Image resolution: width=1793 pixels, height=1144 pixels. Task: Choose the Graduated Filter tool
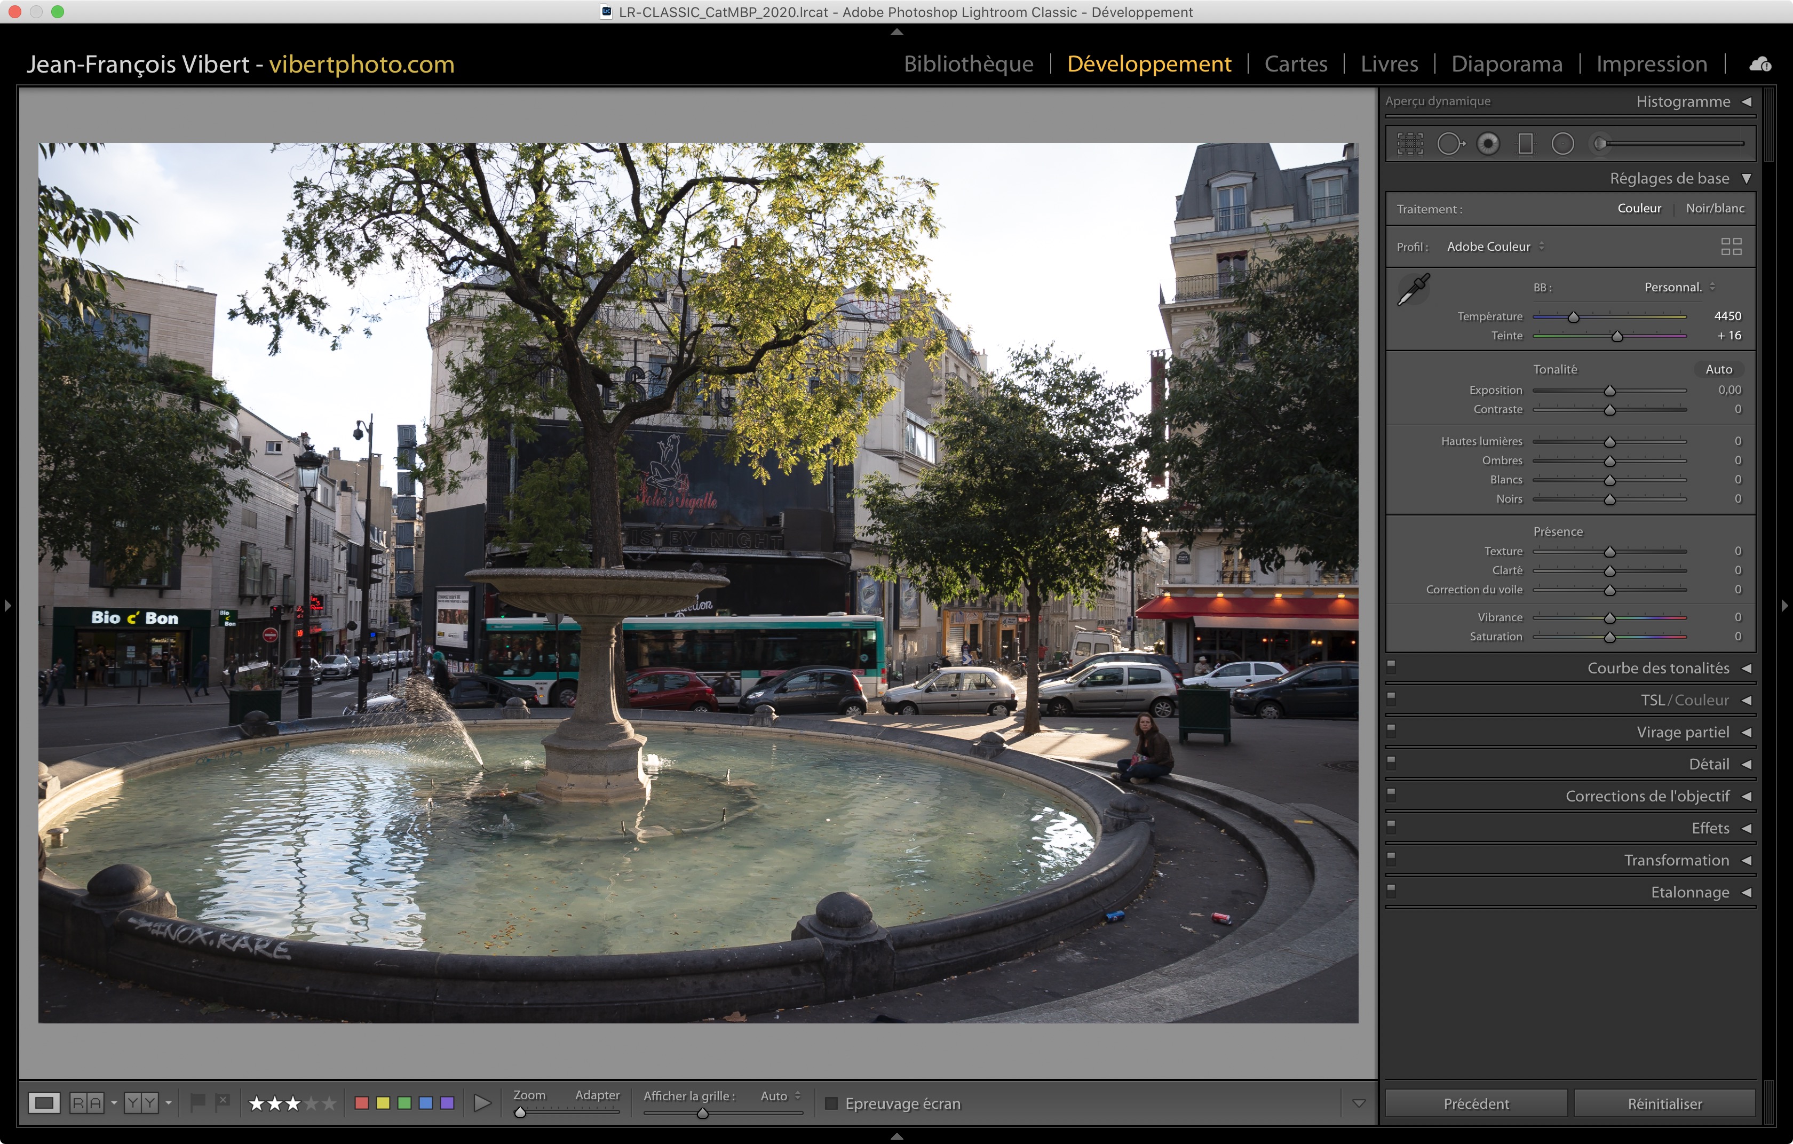1525,144
